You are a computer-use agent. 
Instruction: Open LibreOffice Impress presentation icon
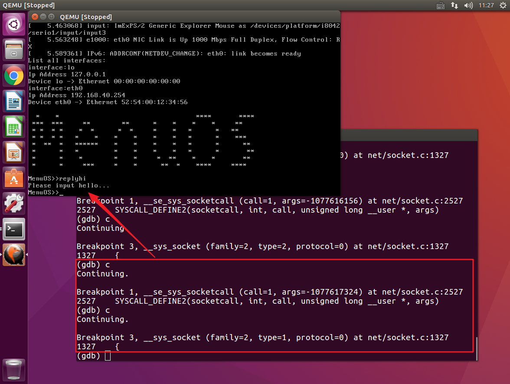point(14,152)
